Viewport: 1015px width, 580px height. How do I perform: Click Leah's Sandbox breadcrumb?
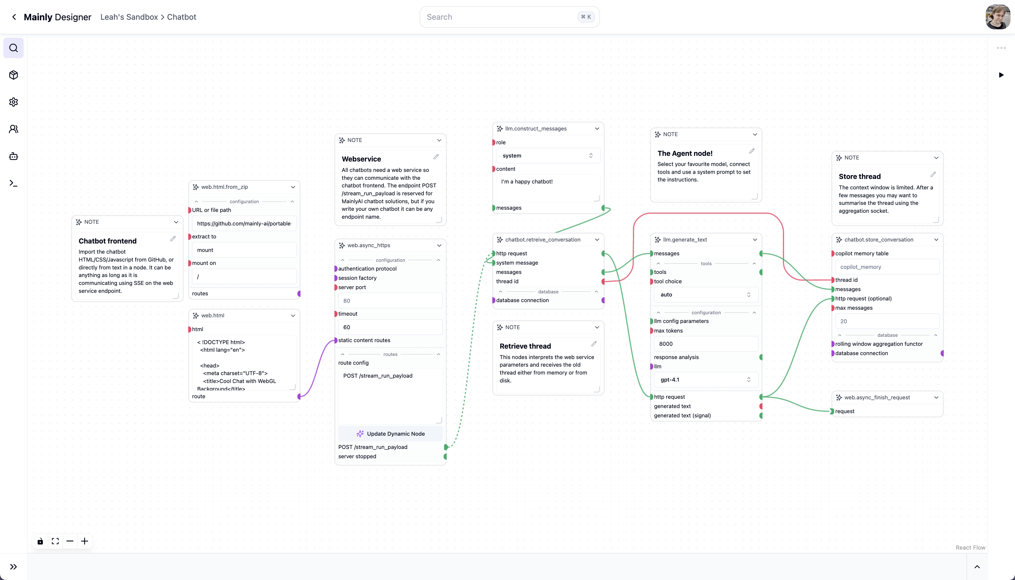pyautogui.click(x=129, y=17)
